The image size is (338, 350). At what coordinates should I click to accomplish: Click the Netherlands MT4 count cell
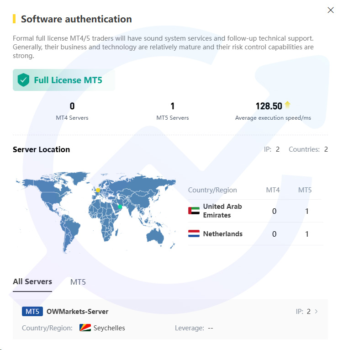pos(274,234)
